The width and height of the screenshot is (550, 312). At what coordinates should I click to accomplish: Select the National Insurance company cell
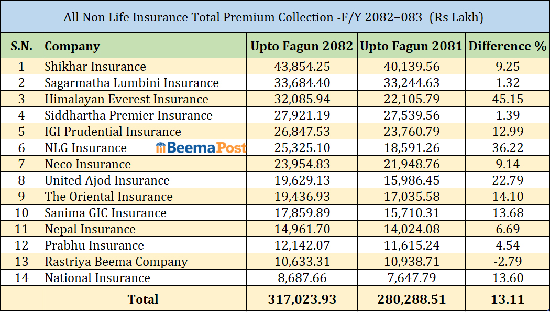[x=97, y=278]
